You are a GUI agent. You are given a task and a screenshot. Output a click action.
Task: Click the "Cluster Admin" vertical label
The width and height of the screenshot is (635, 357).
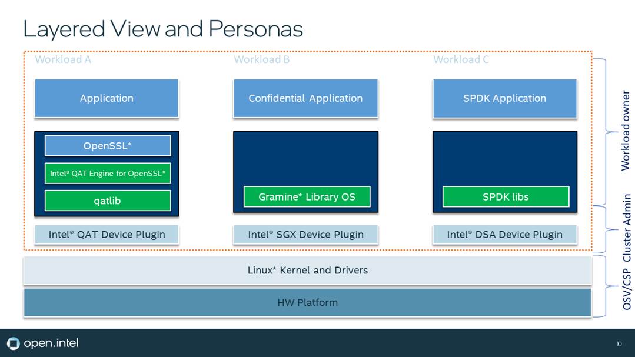(627, 228)
